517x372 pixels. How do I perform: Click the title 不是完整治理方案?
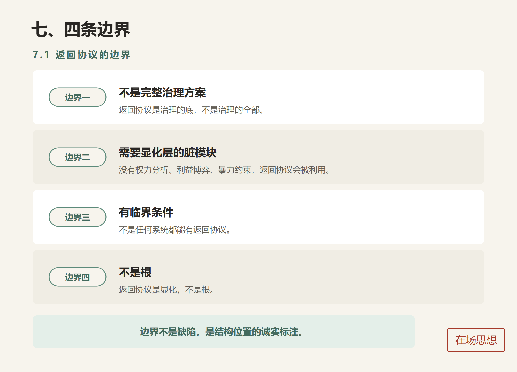(x=162, y=92)
